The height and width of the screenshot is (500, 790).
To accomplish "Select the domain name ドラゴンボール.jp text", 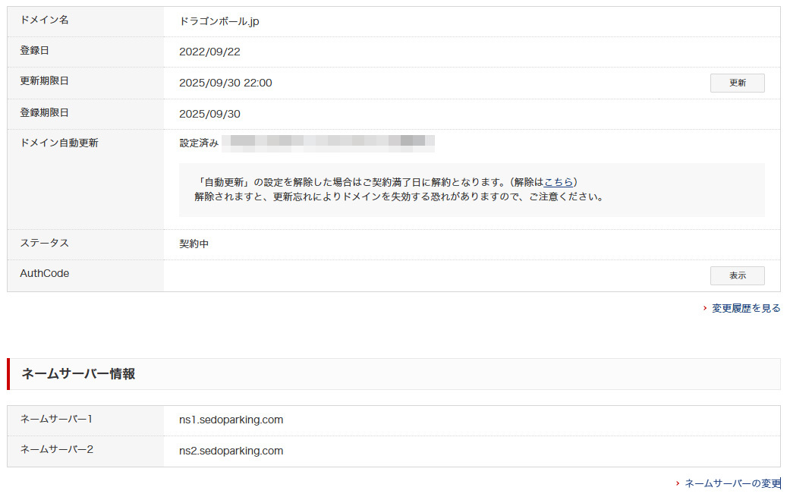I will pyautogui.click(x=219, y=22).
